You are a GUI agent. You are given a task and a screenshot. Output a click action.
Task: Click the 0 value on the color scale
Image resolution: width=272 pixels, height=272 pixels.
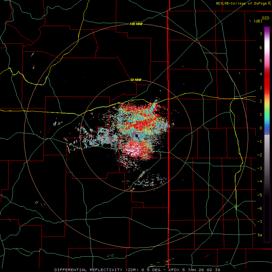click(x=261, y=128)
